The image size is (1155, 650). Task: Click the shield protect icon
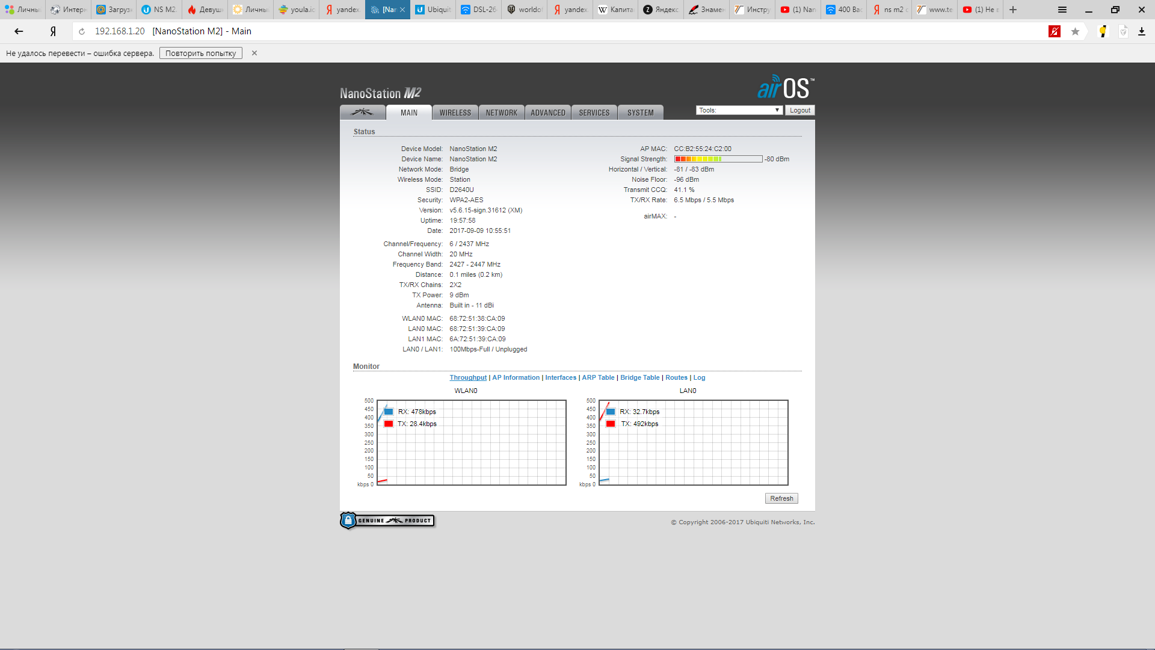point(1123,31)
